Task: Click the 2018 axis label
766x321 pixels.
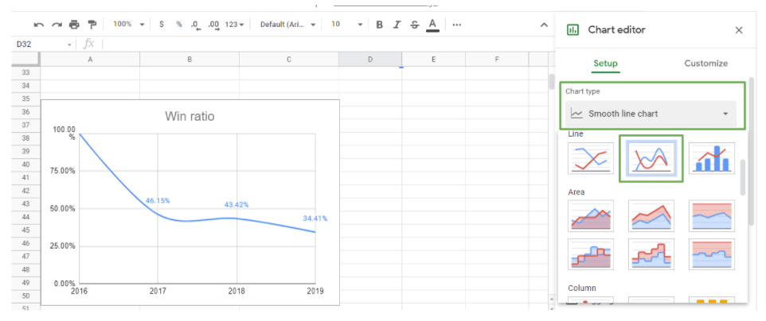Action: tap(237, 291)
